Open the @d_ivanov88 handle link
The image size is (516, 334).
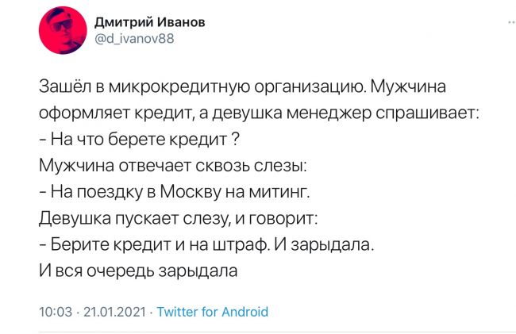pyautogui.click(x=134, y=39)
